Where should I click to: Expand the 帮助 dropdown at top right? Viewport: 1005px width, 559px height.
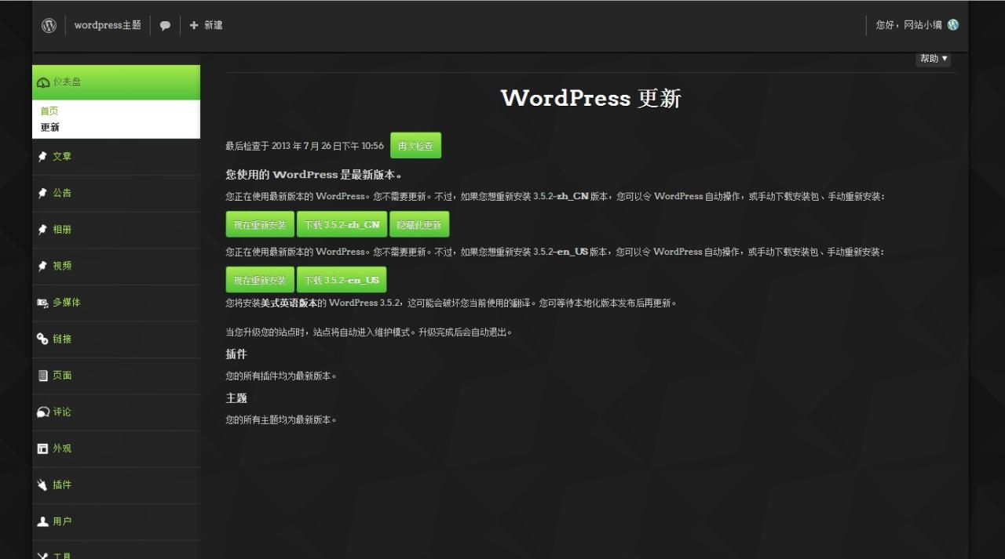coord(933,58)
